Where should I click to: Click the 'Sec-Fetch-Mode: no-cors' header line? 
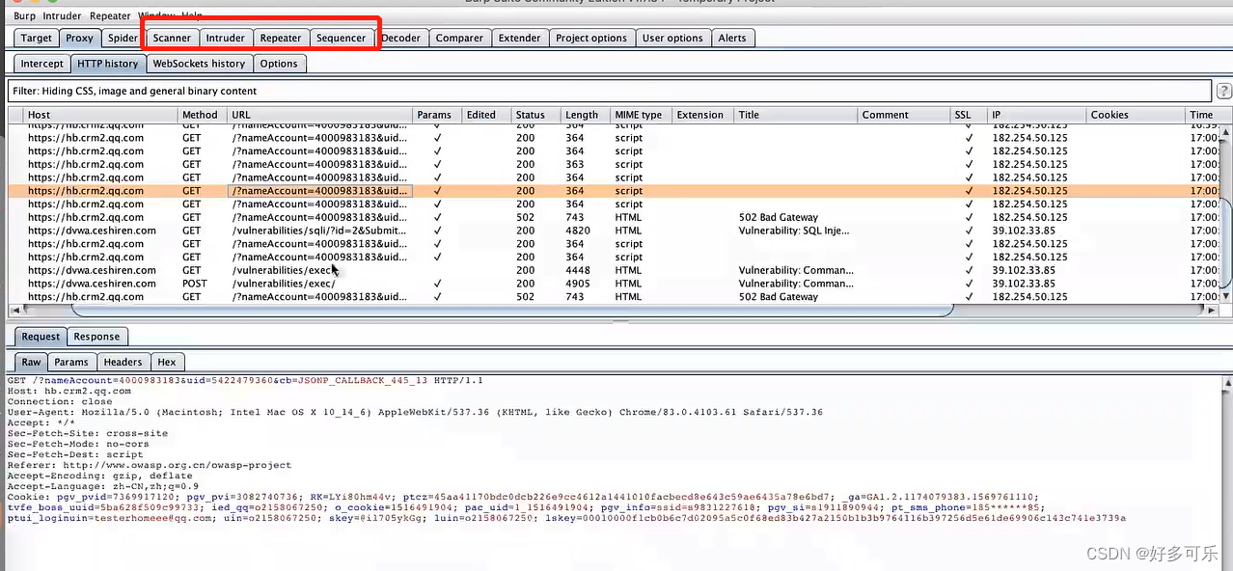click(78, 444)
